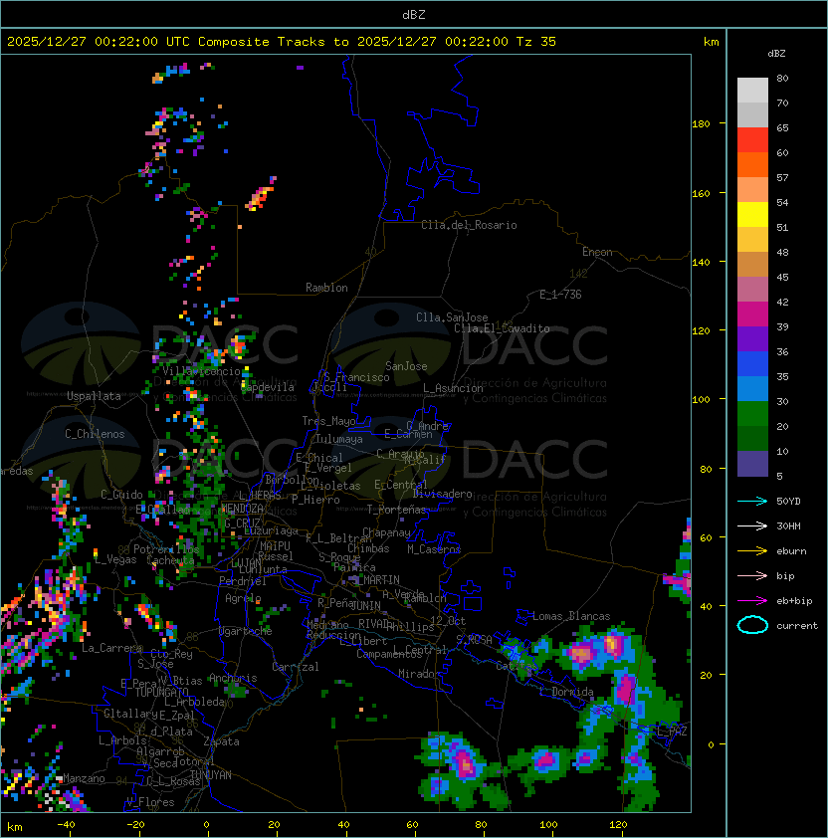
Task: Click the magenta storm core above L_Dormida
Action: 625,689
